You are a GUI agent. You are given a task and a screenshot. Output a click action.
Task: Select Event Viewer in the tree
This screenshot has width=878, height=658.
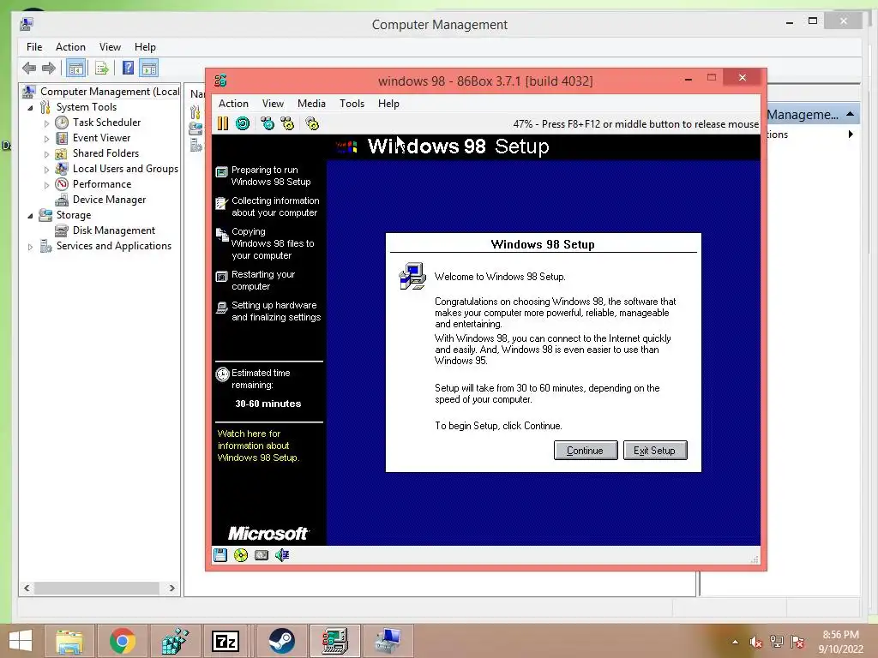pos(101,138)
